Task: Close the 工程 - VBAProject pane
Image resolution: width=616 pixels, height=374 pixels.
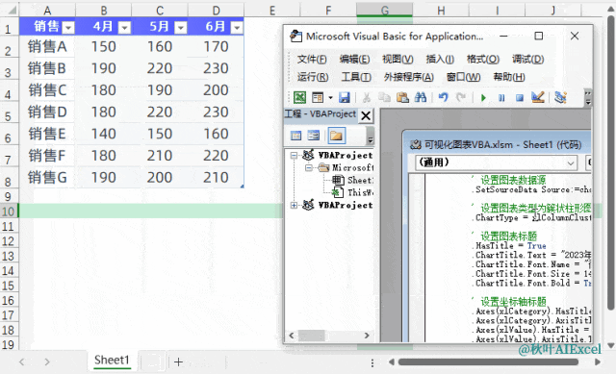Action: pos(366,115)
